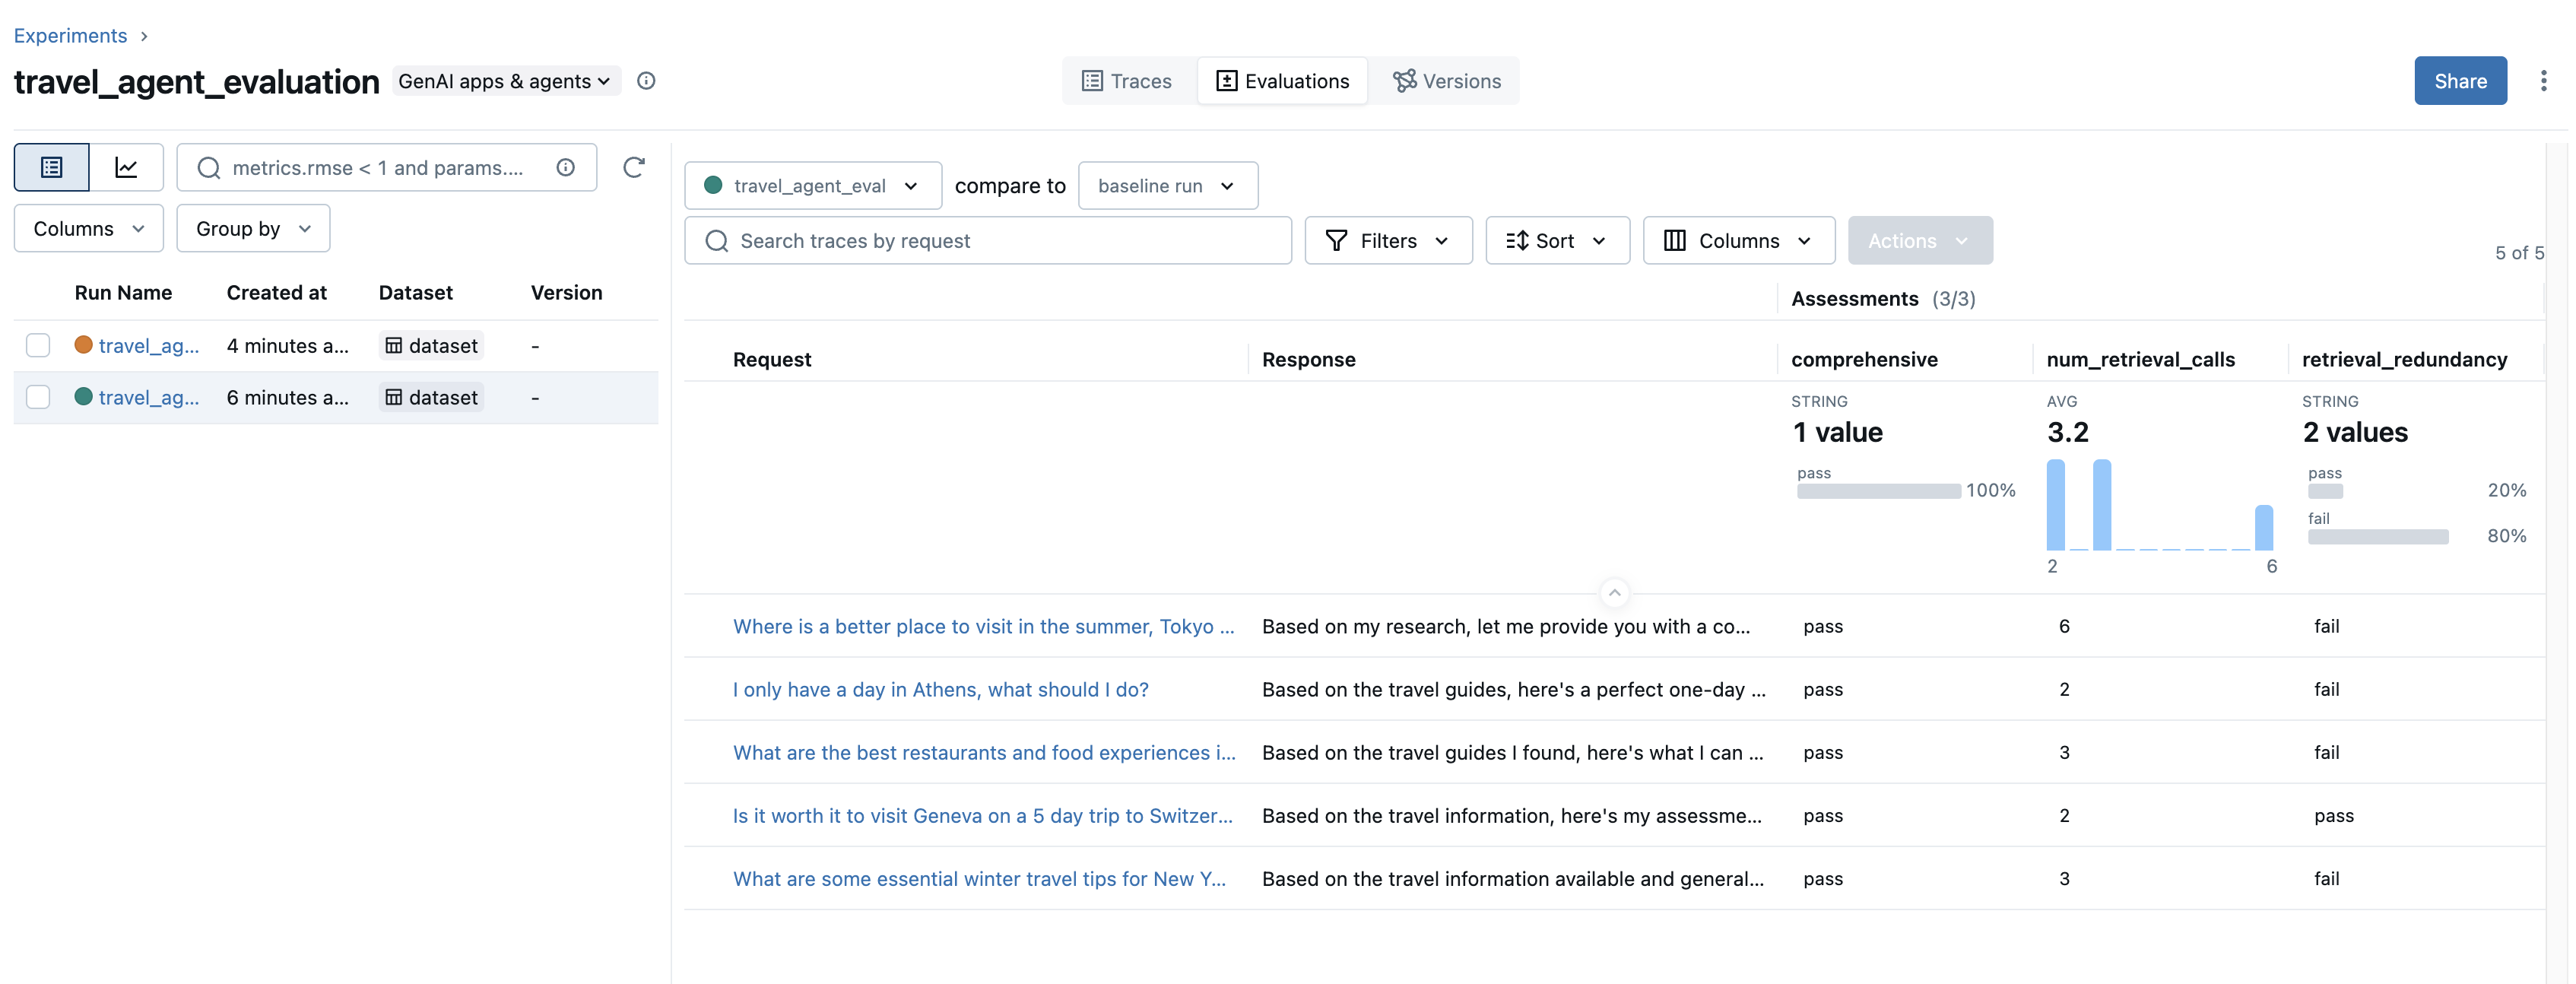This screenshot has height=984, width=2576.
Task: Switch to the chart view icon
Action: pos(126,167)
